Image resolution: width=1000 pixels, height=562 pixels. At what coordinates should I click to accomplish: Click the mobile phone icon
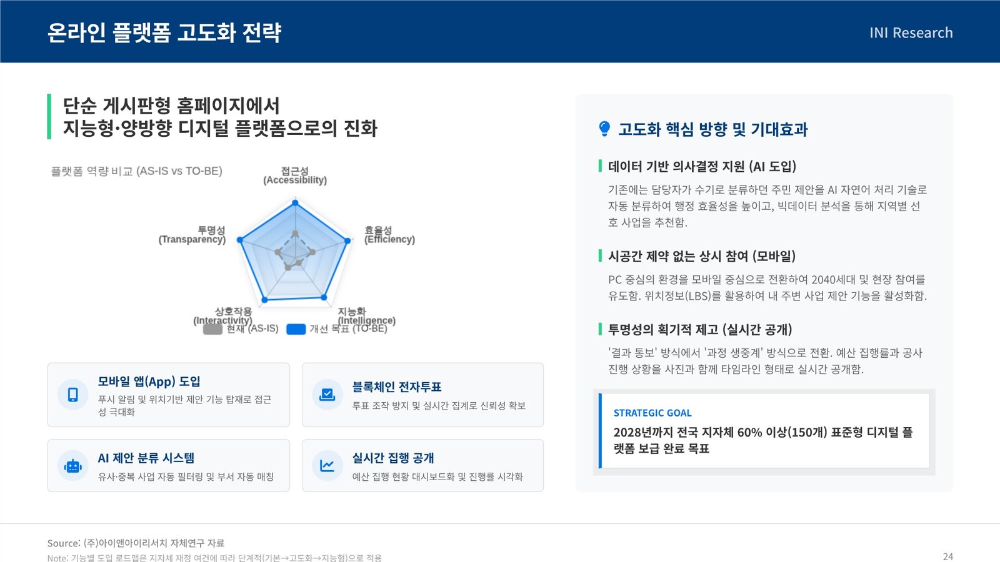click(73, 395)
